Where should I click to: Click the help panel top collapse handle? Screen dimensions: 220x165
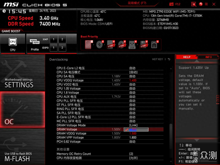(x=196, y=61)
